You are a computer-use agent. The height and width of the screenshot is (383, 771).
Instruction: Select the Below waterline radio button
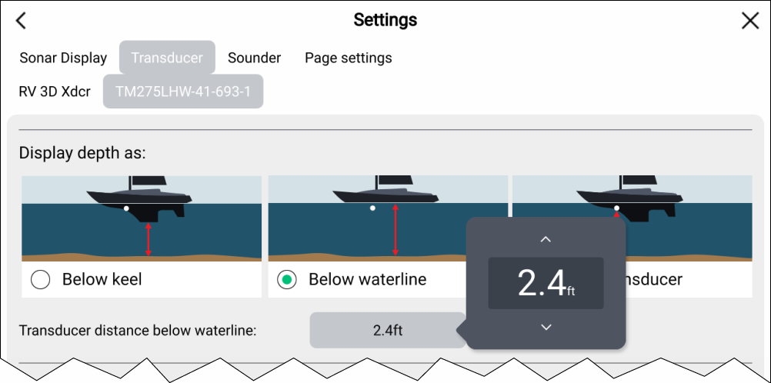287,280
